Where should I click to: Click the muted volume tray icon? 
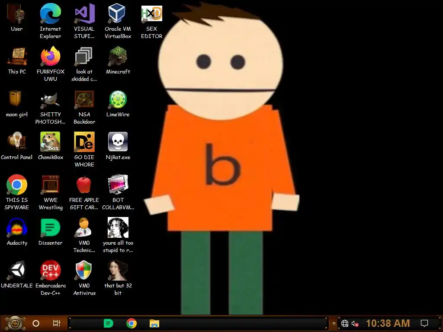(x=355, y=323)
